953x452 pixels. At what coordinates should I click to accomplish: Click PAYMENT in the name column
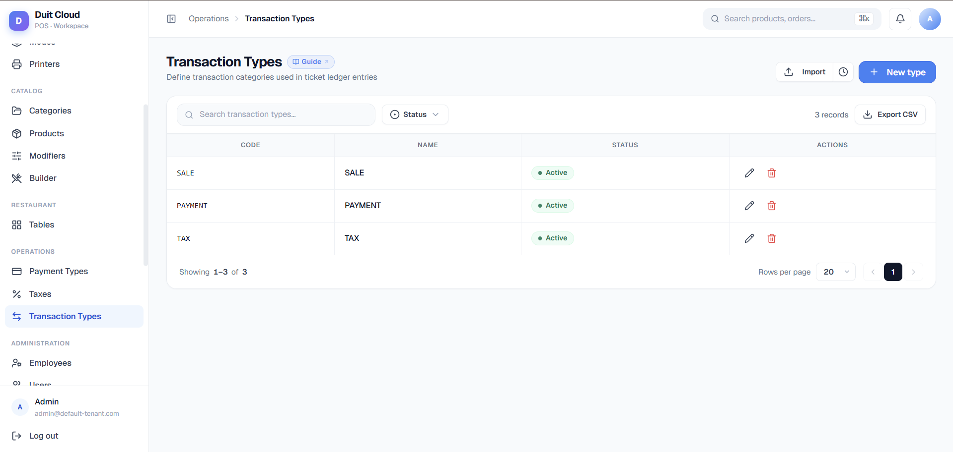click(363, 206)
